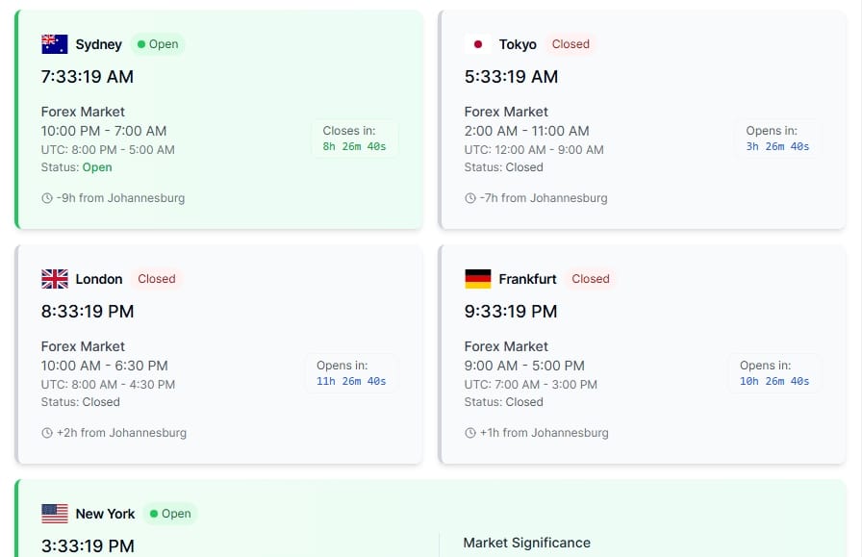Click the Japanese flag icon beside Tokyo
The image size is (862, 557).
coord(477,44)
